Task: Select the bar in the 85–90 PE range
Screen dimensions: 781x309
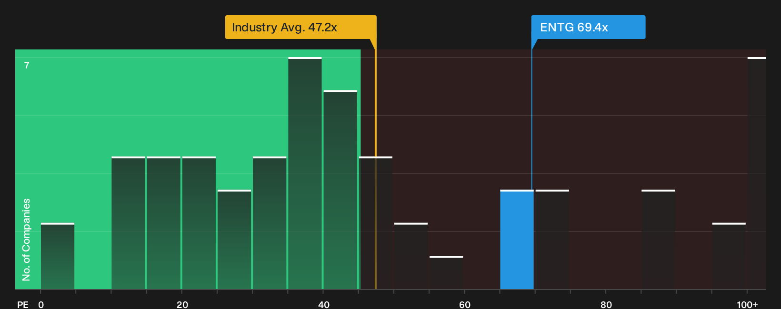Action: click(658, 240)
